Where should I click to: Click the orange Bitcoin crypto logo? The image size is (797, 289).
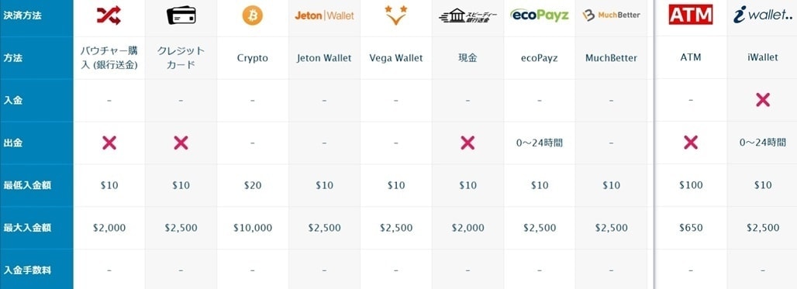pyautogui.click(x=253, y=15)
